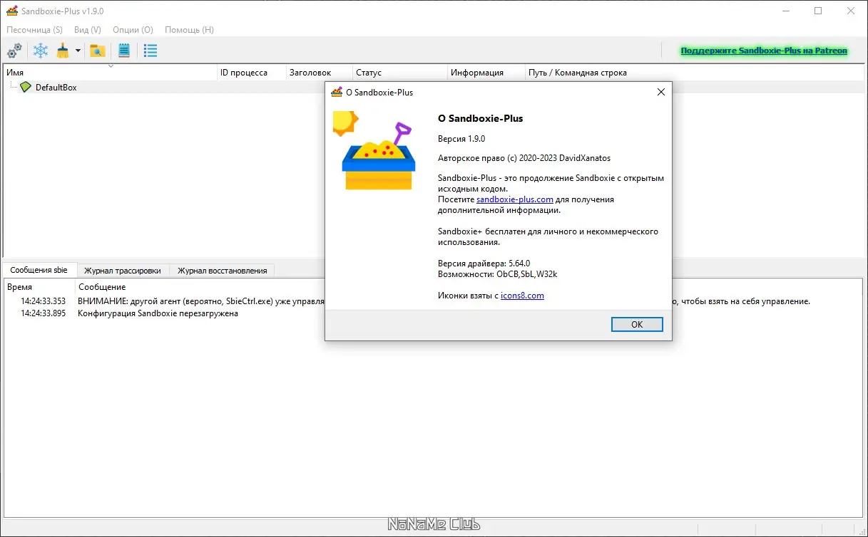Switch to the Журнал трассировки tab
Viewport: 868px width, 537px height.
pos(123,271)
